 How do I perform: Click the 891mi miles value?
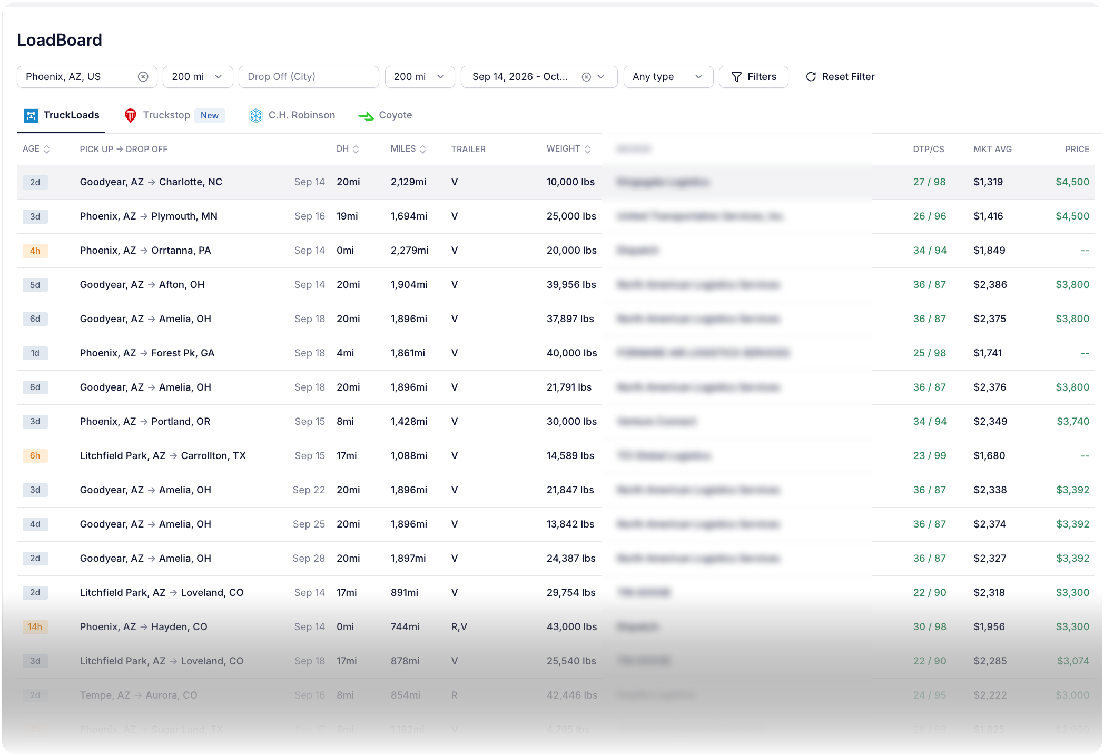(405, 593)
